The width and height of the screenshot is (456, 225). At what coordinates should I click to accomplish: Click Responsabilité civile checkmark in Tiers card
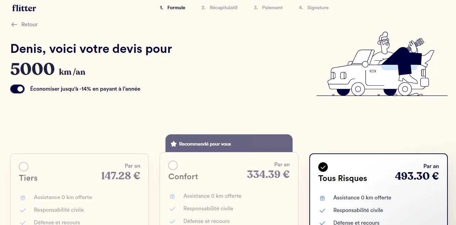click(x=23, y=210)
